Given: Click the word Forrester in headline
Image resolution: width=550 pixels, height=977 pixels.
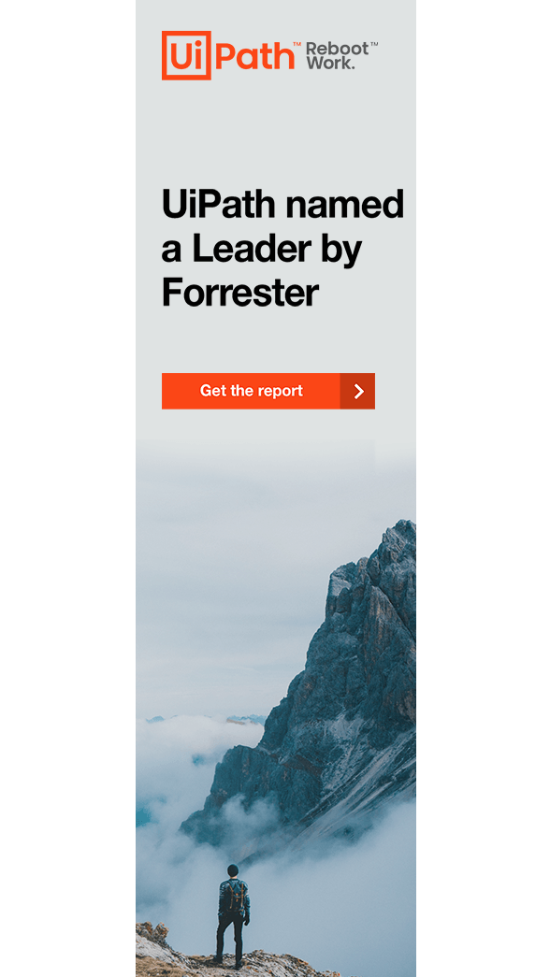Looking at the screenshot, I should [240, 292].
